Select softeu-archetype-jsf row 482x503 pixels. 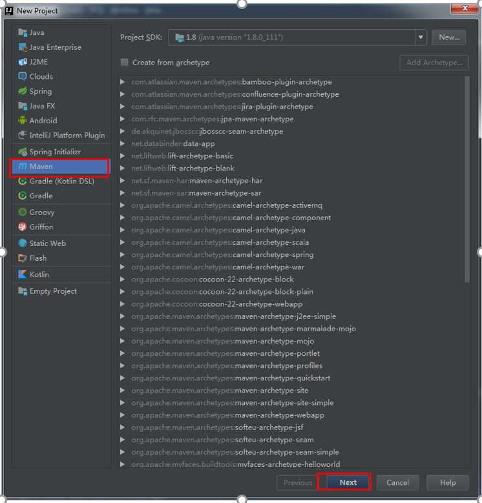coord(292,427)
